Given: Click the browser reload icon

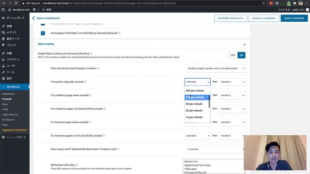Looking at the screenshot, I should pos(16,3).
